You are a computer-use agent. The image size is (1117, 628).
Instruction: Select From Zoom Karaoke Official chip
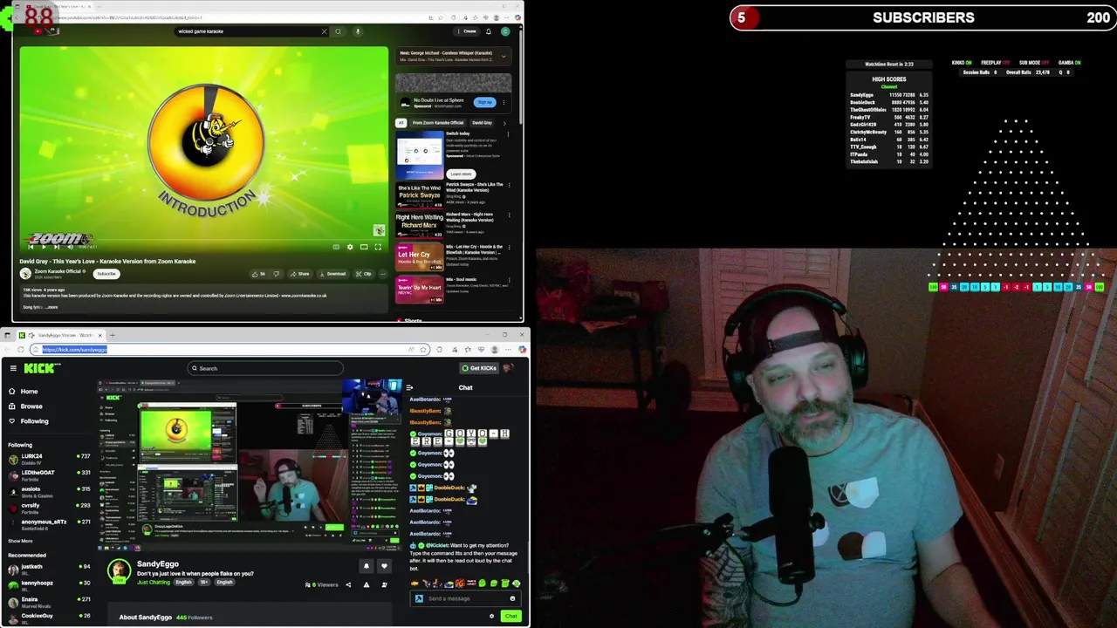pos(438,123)
